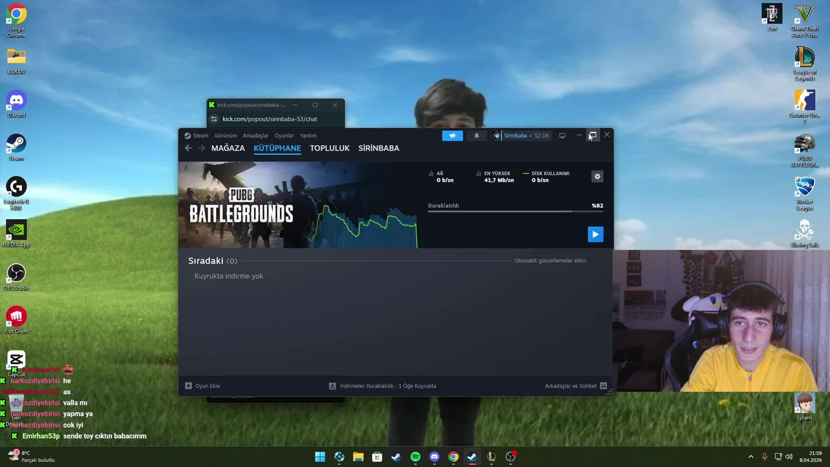Image resolution: width=830 pixels, height=467 pixels.
Task: Open the Arkadaşlar menu
Action: [x=255, y=136]
